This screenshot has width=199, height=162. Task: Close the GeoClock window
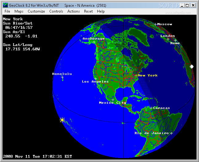click(x=193, y=6)
